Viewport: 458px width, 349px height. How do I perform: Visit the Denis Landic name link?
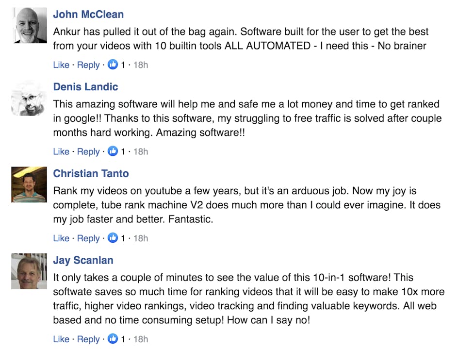(x=85, y=87)
